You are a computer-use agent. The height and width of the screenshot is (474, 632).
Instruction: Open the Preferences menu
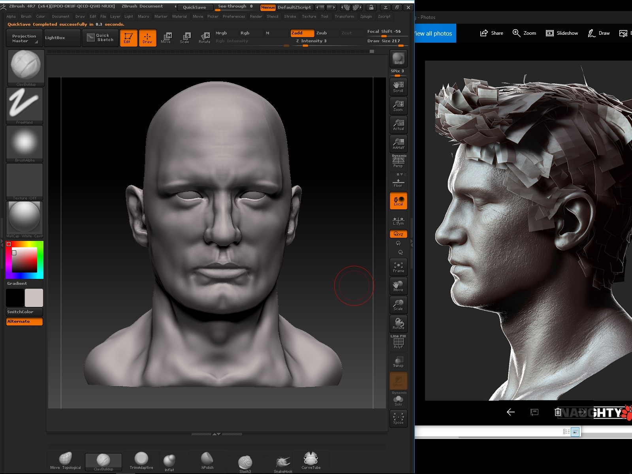(x=234, y=16)
